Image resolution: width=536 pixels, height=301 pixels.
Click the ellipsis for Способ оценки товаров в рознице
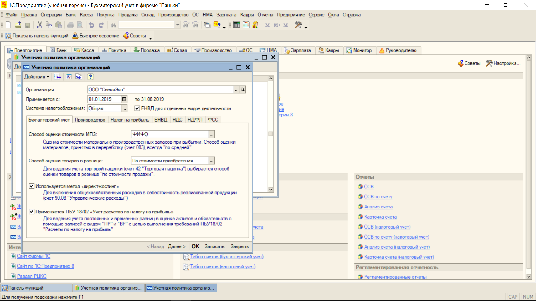click(212, 161)
